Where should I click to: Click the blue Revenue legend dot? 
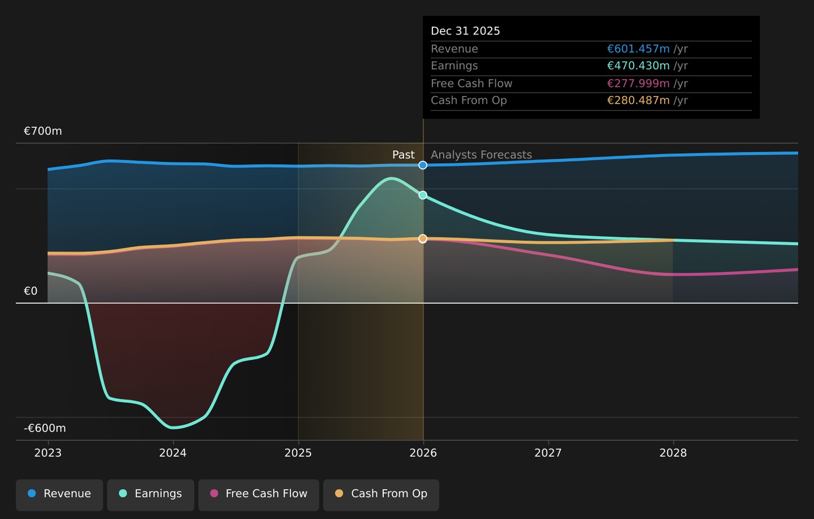[x=32, y=494]
